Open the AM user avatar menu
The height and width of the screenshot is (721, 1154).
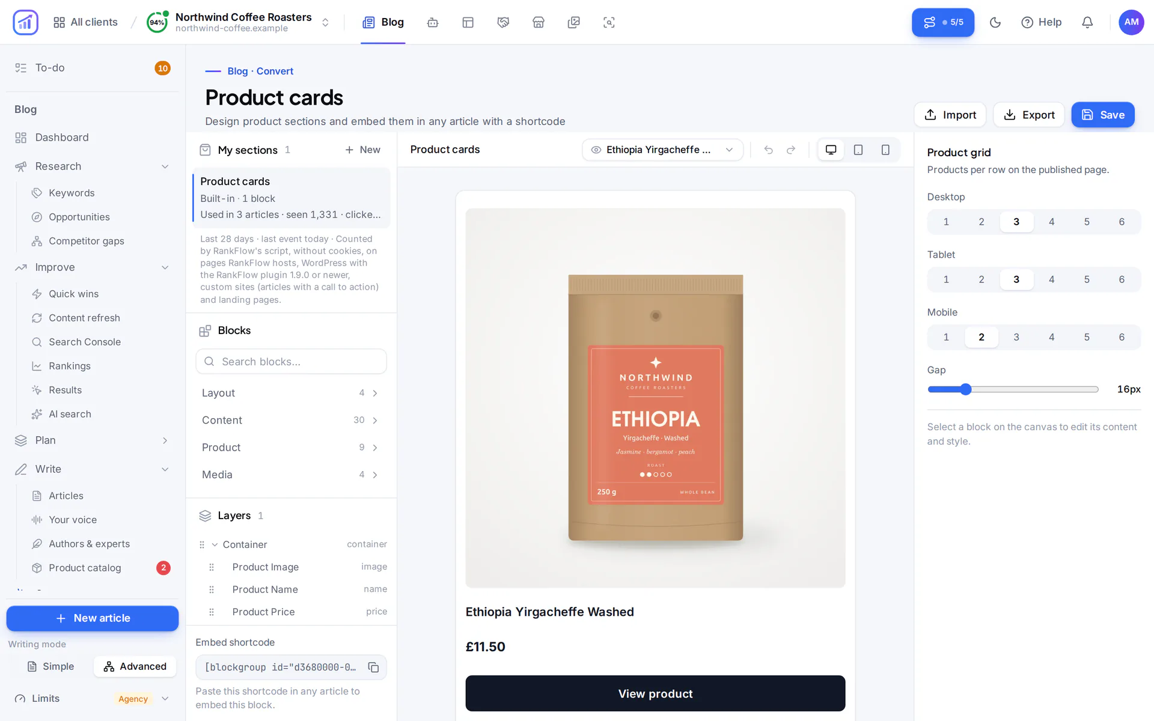coord(1131,22)
